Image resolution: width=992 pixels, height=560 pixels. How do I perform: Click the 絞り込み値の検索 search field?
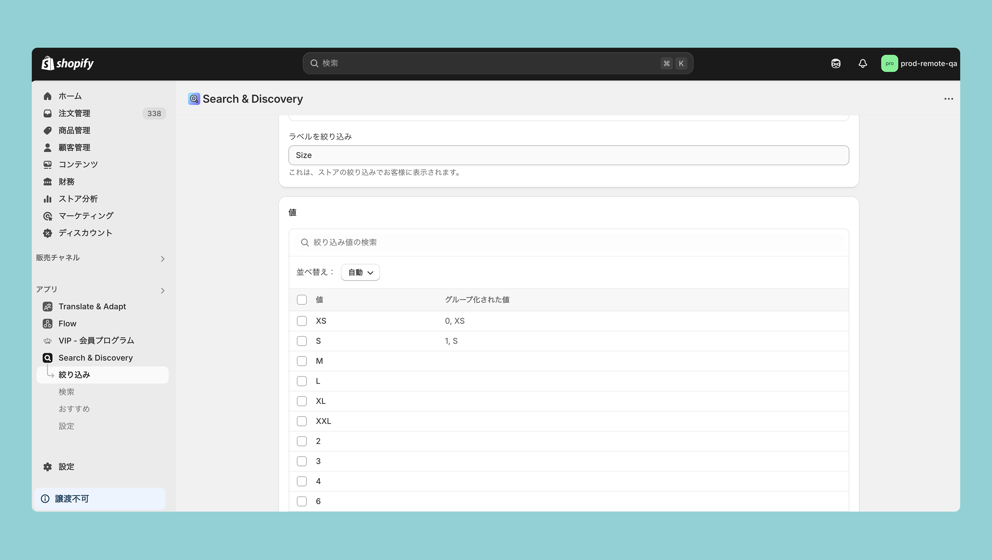568,242
